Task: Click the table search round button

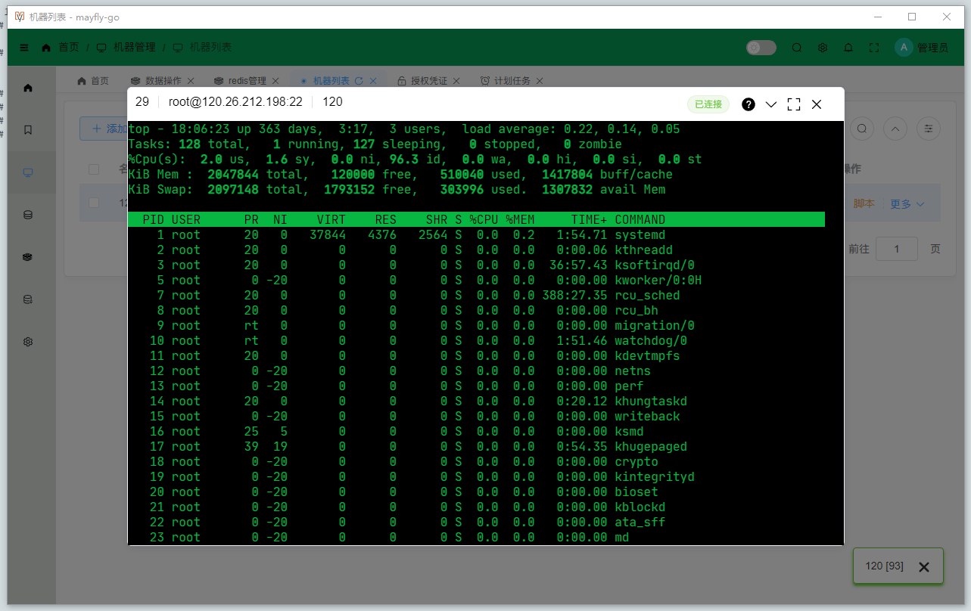Action: (862, 129)
